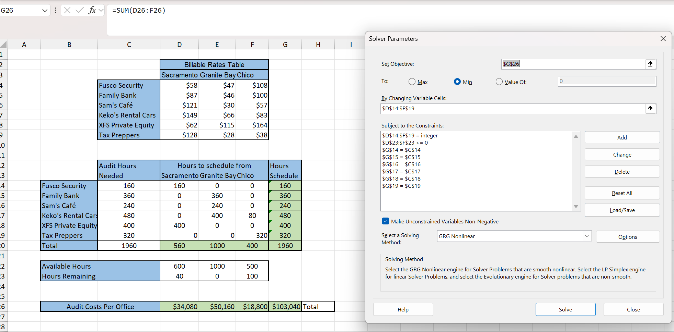Select constraint $G$15 = $C$15
The image size is (674, 332).
tap(401, 157)
